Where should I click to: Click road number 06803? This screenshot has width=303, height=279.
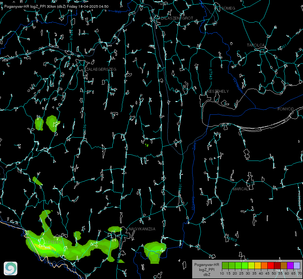(x=232, y=238)
